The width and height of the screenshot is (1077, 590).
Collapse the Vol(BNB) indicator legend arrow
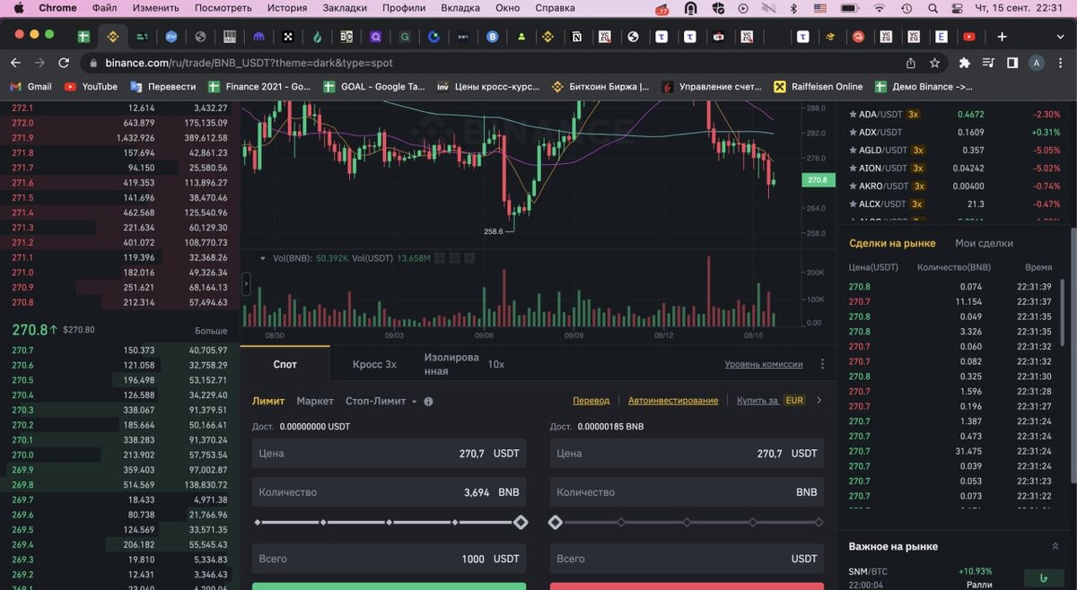pyautogui.click(x=262, y=258)
